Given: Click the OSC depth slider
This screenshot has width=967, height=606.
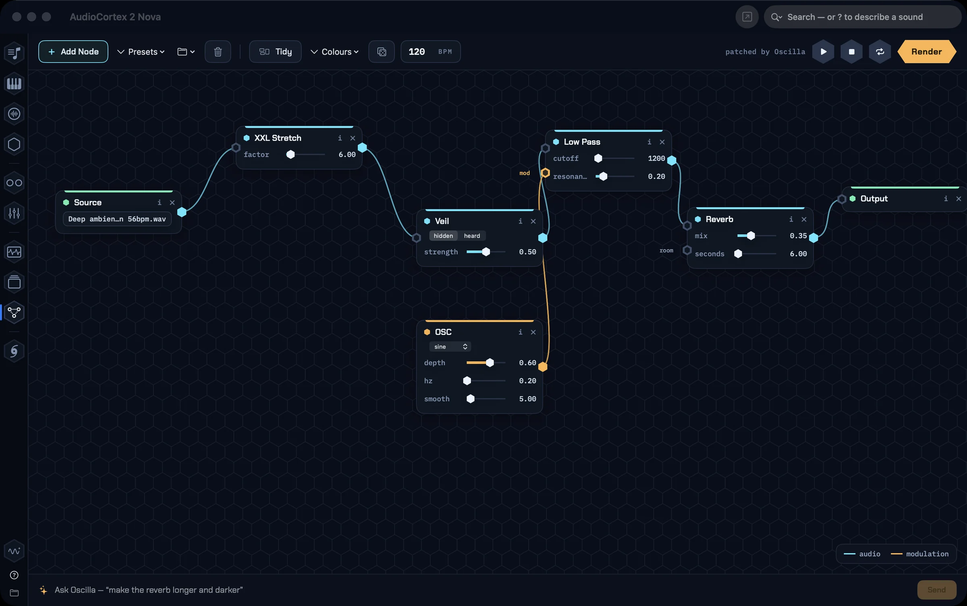Looking at the screenshot, I should [x=486, y=363].
